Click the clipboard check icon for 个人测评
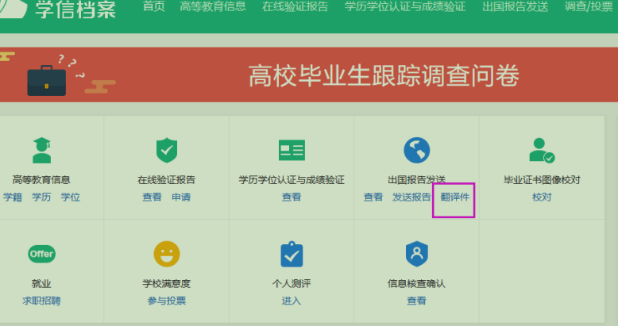Image resolution: width=618 pixels, height=326 pixels. [292, 254]
